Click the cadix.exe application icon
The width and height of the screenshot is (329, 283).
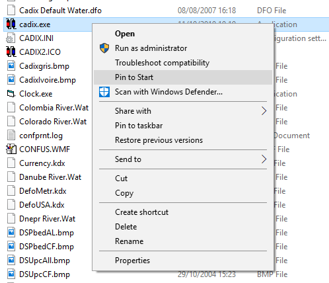pos(11,24)
